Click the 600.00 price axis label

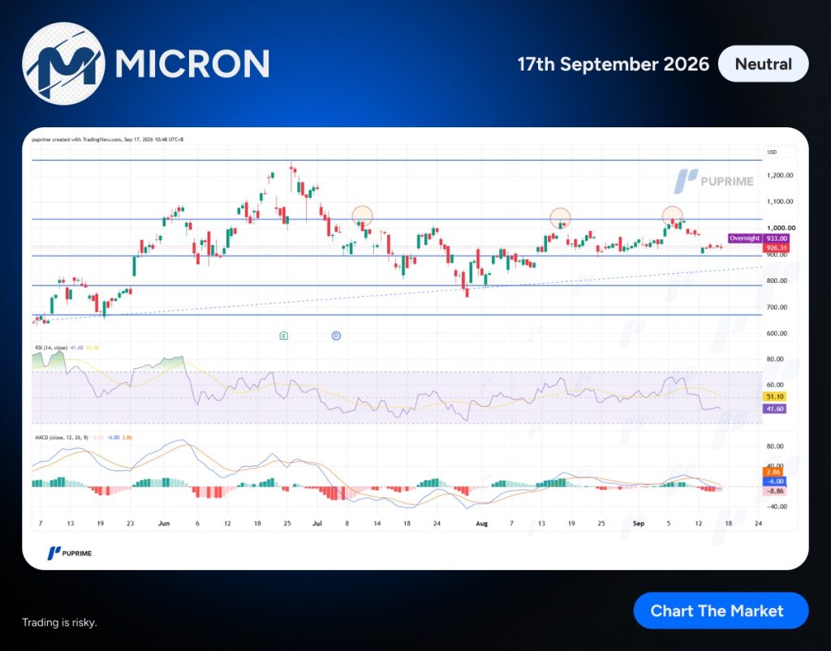[777, 333]
